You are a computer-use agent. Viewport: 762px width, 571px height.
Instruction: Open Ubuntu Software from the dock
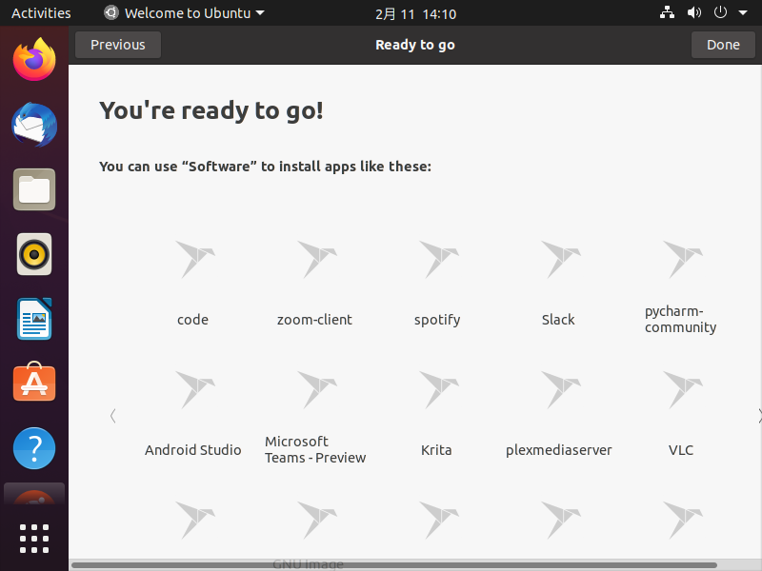tap(34, 383)
